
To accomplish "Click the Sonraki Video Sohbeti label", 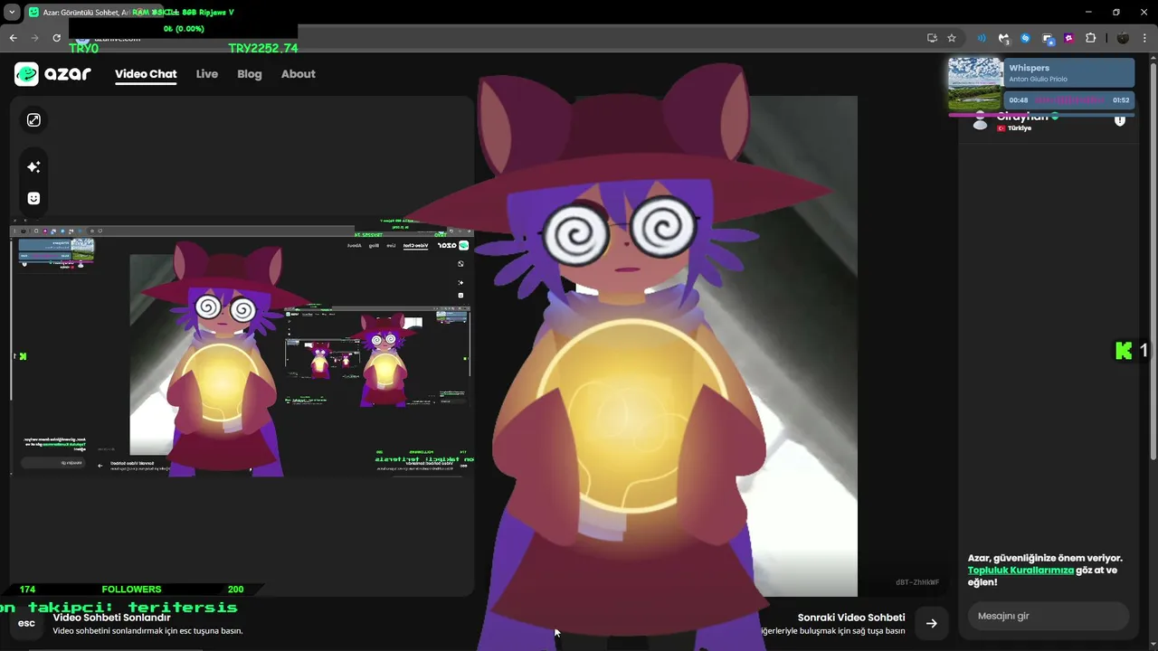I will coord(851,618).
